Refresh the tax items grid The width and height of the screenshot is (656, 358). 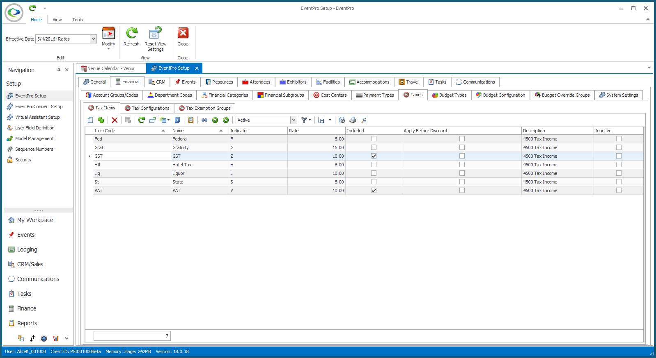142,120
